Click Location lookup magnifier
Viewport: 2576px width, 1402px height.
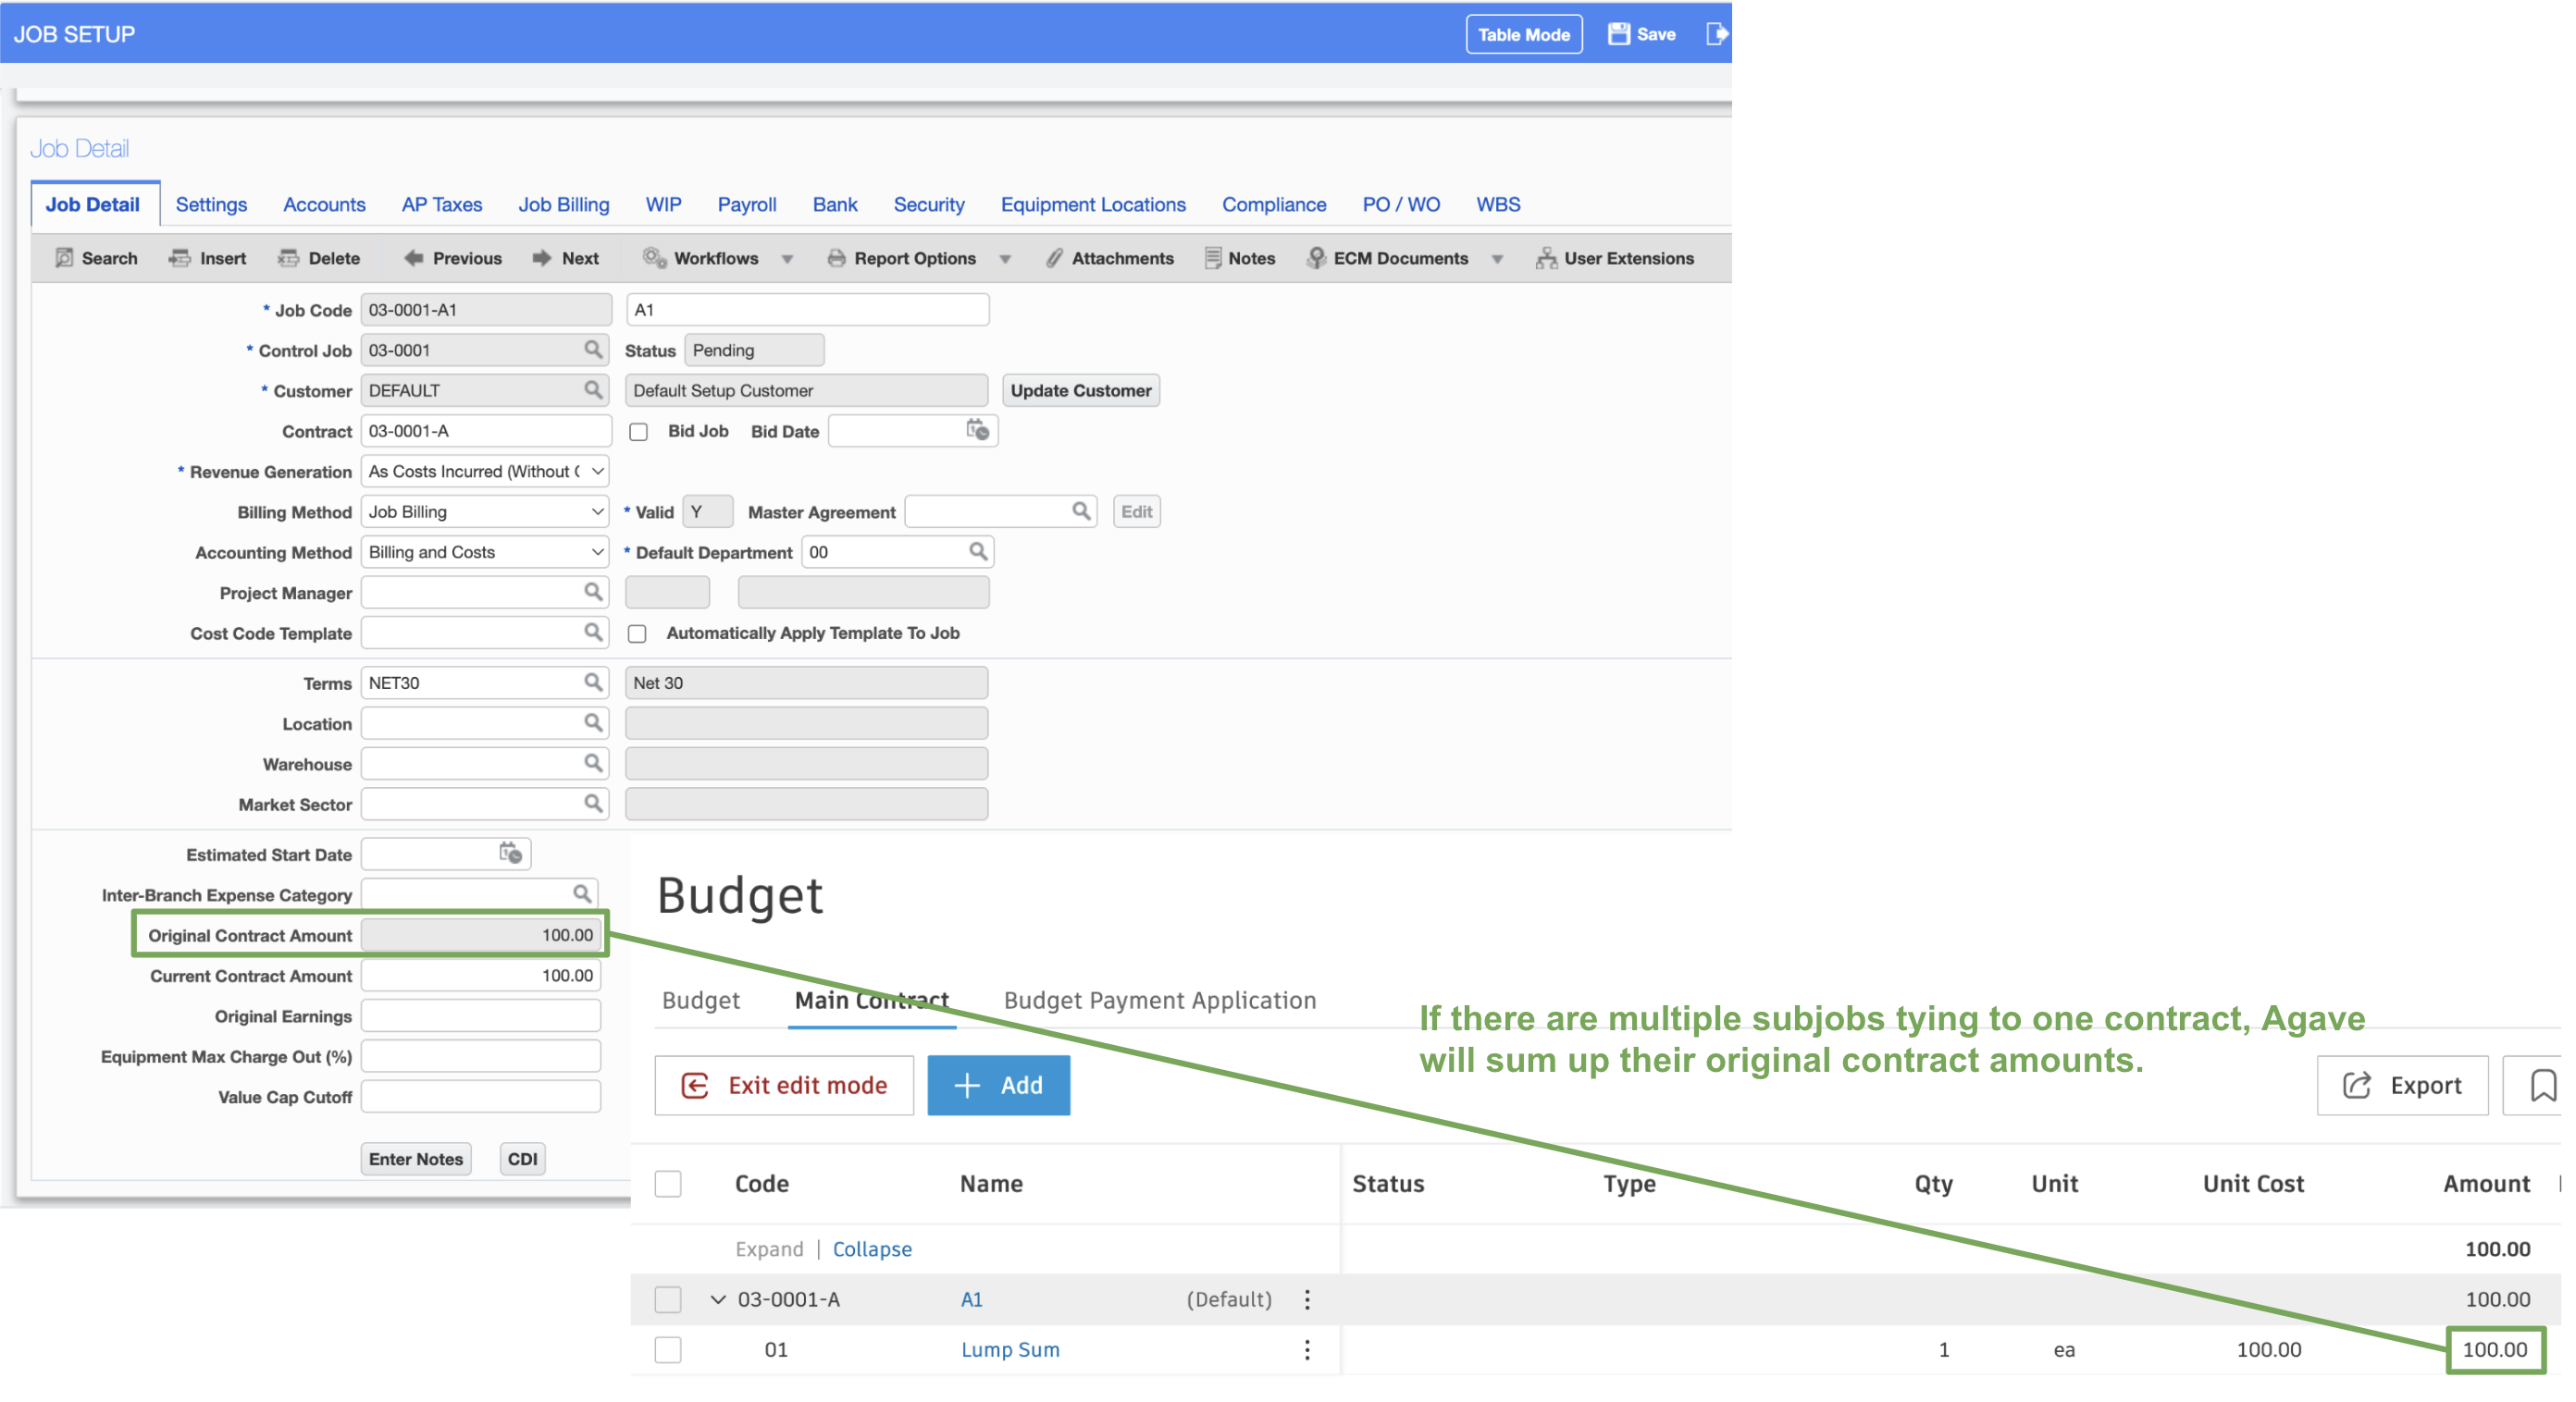[x=593, y=721]
